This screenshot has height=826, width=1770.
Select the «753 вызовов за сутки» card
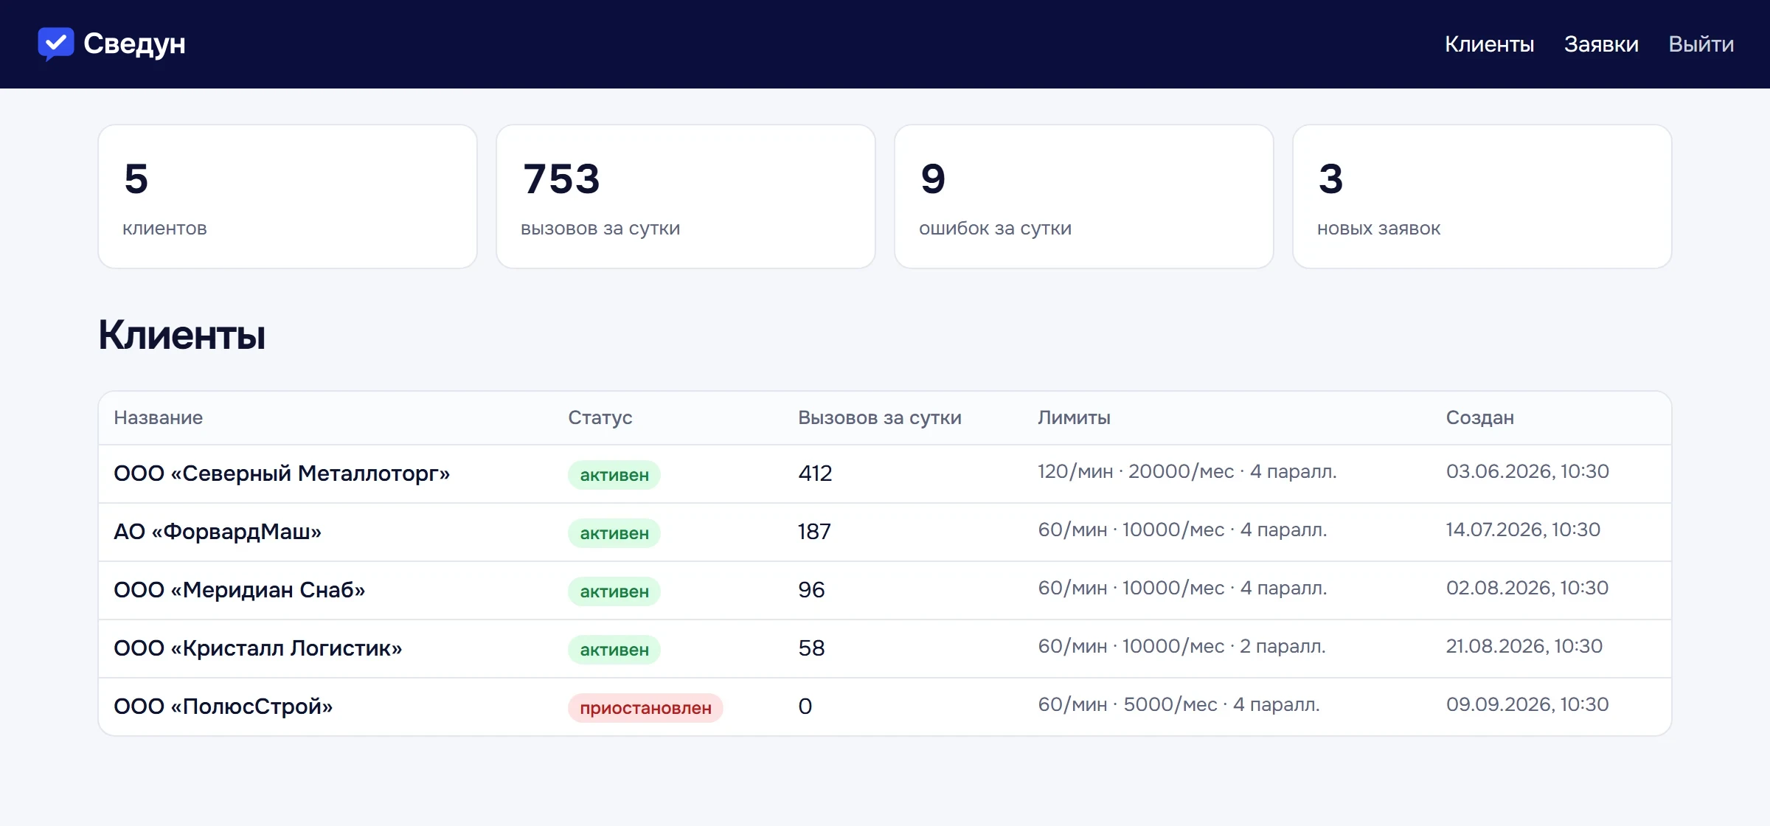coord(686,196)
